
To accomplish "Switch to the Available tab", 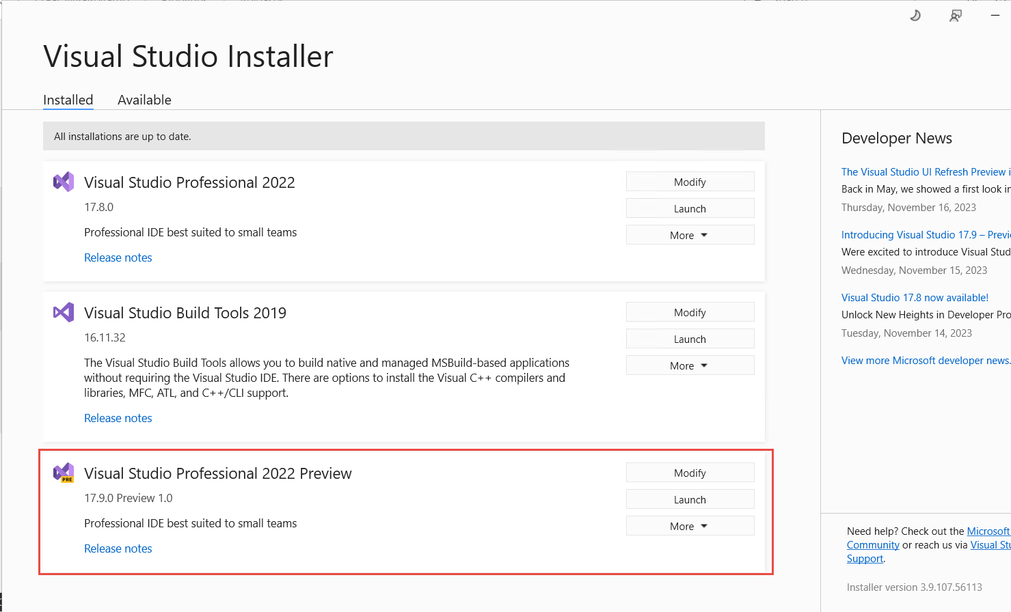I will 144,100.
